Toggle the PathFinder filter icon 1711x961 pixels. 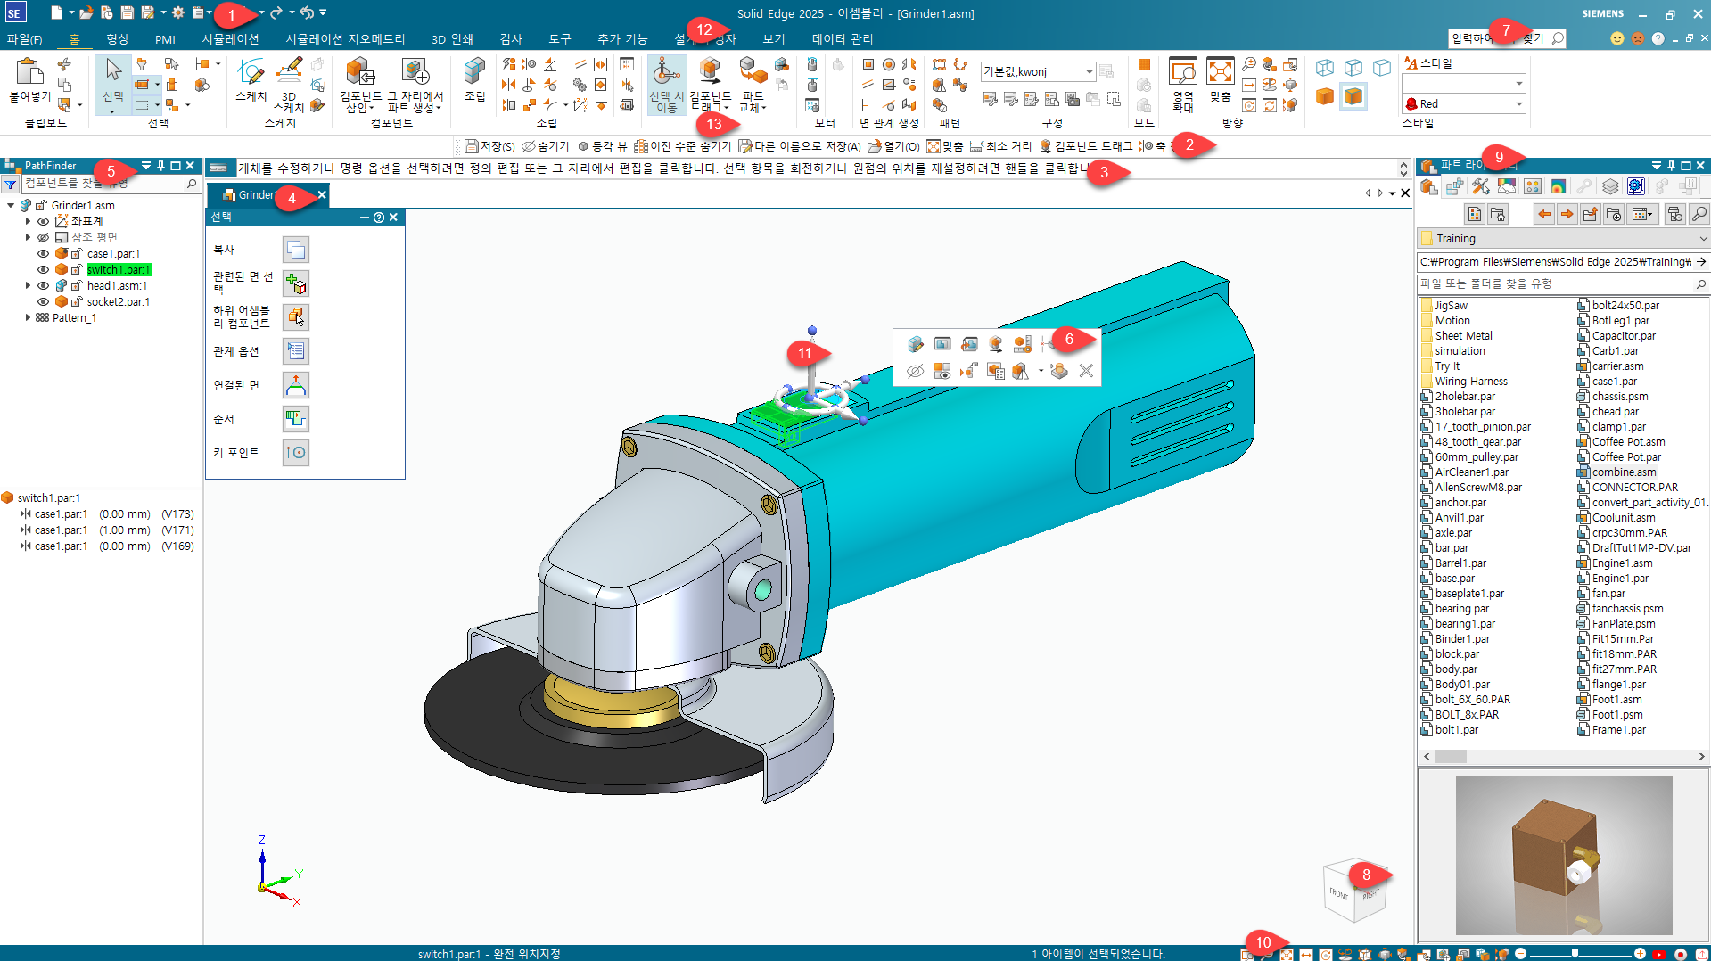pos(10,184)
